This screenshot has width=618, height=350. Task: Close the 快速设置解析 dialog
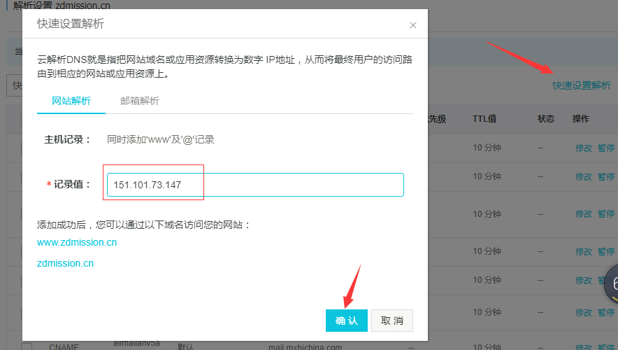412,25
